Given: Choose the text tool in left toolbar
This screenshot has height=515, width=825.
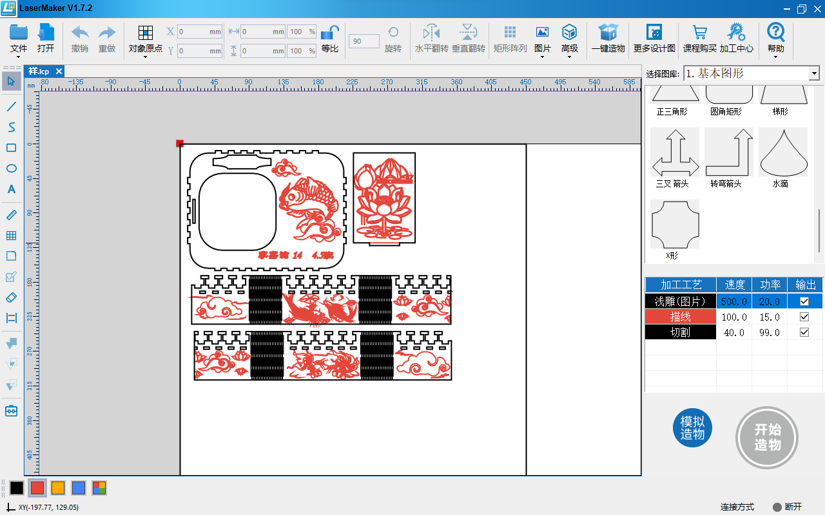Looking at the screenshot, I should coord(11,189).
